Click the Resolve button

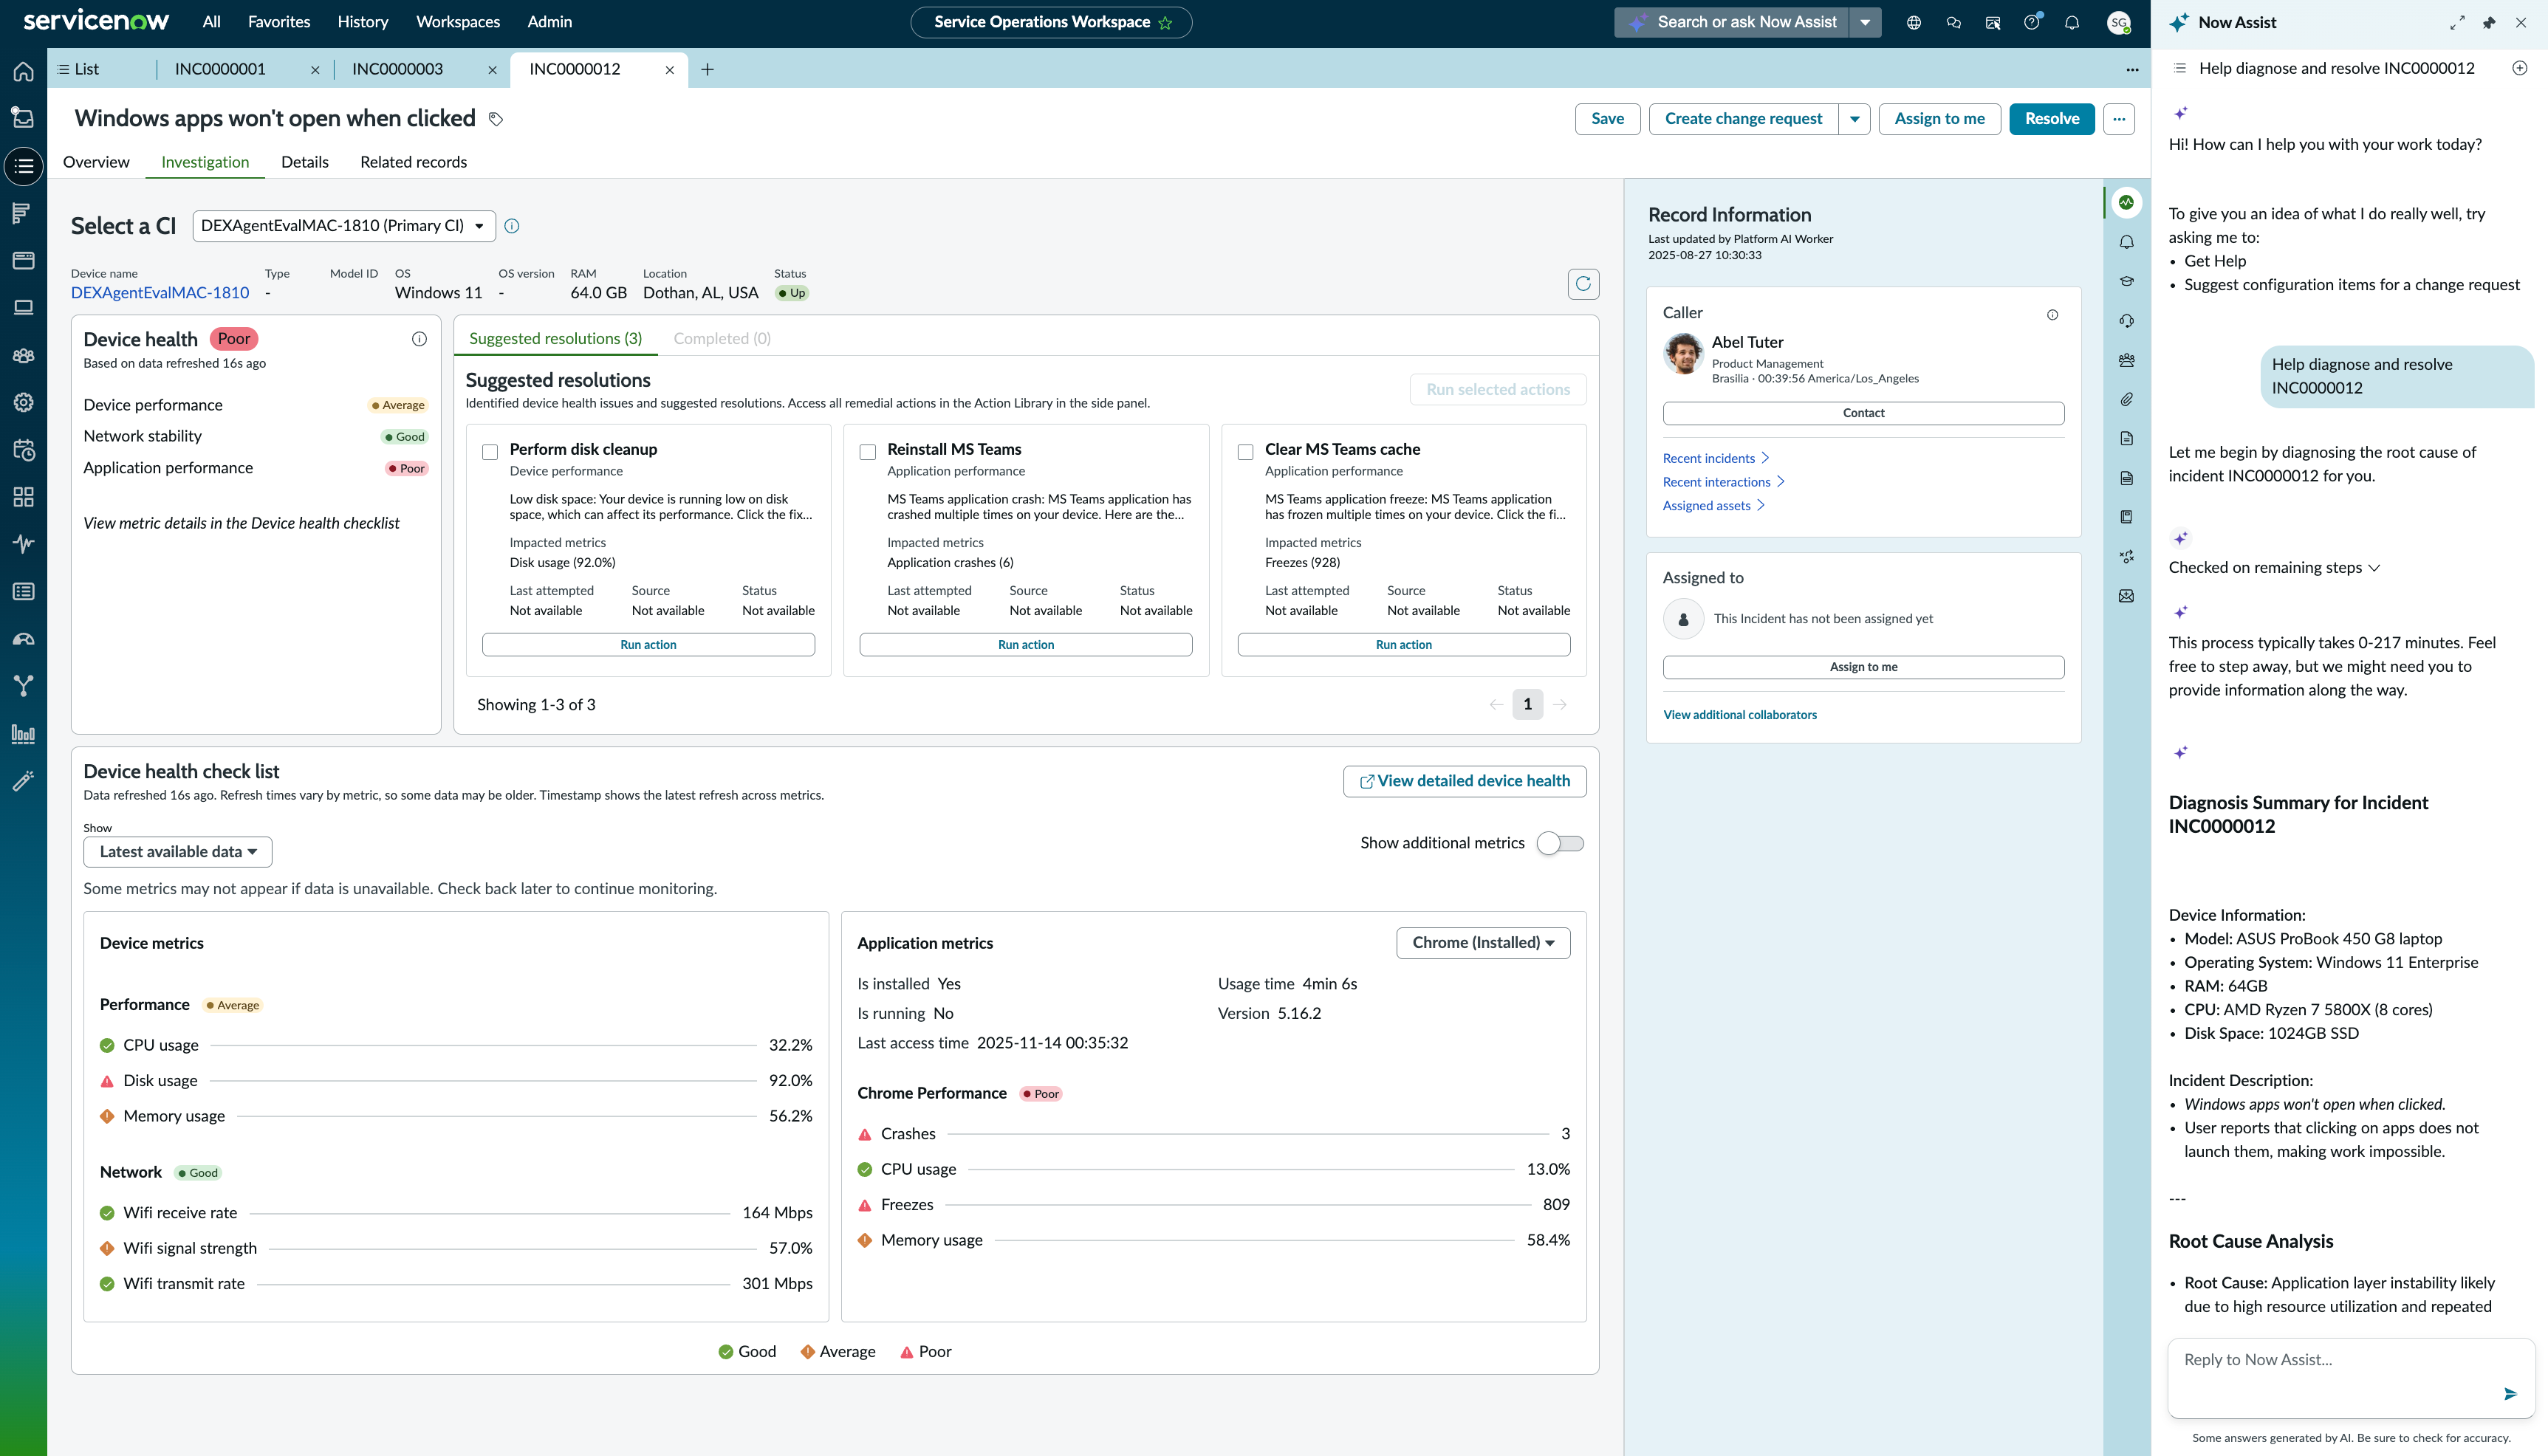(x=2052, y=119)
